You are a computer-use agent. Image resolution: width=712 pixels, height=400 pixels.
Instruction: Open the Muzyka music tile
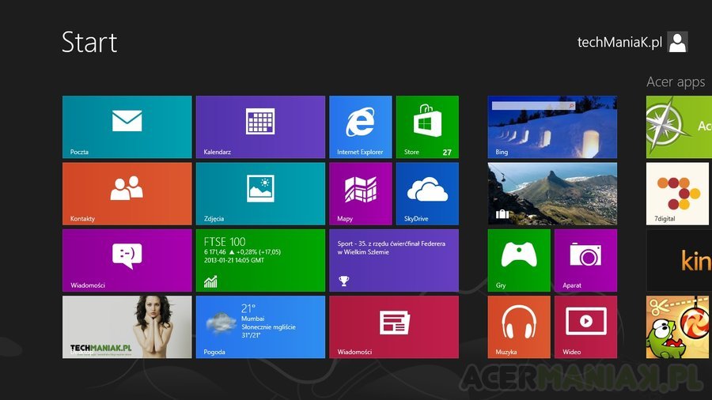pos(519,327)
